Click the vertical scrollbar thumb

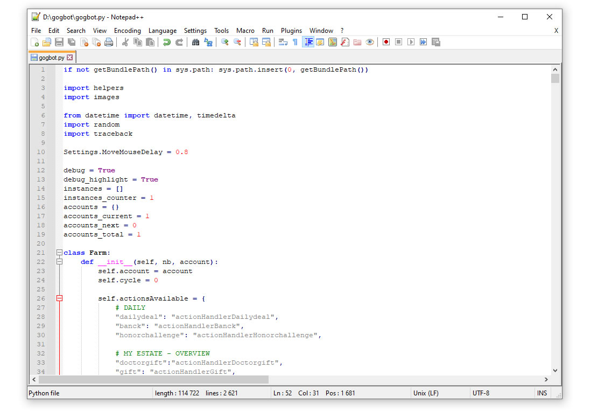point(555,79)
